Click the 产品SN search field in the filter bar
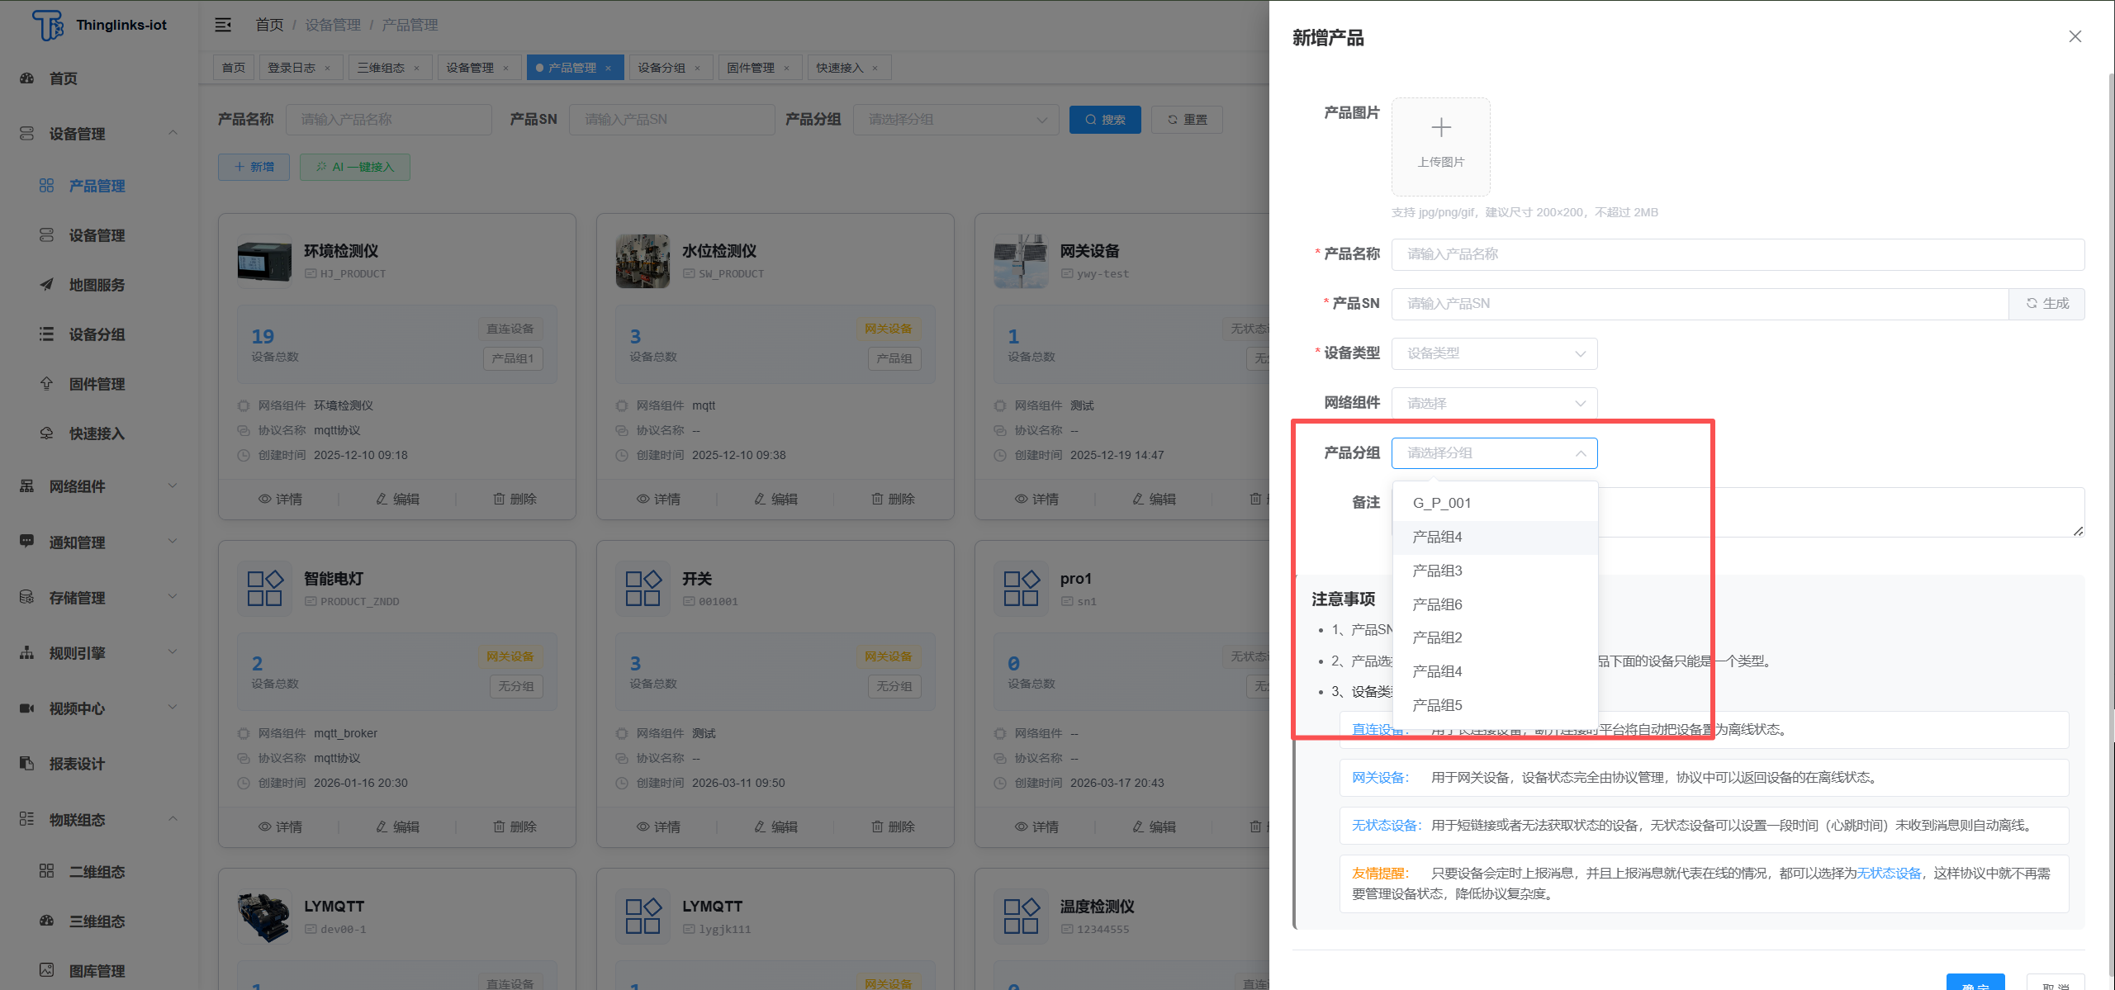 click(671, 120)
